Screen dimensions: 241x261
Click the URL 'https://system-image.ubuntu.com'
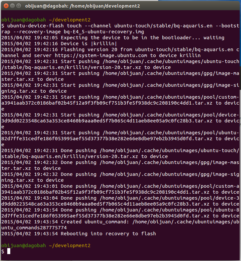[x=101, y=55]
